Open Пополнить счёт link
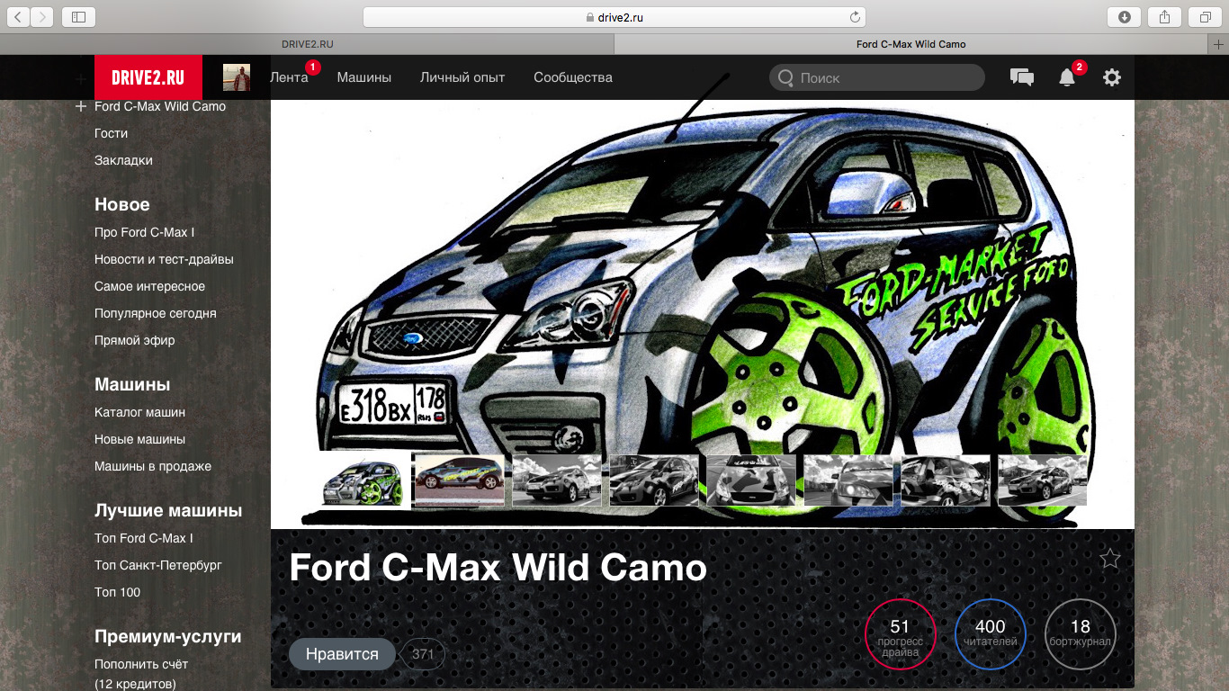1229x691 pixels. [x=141, y=664]
